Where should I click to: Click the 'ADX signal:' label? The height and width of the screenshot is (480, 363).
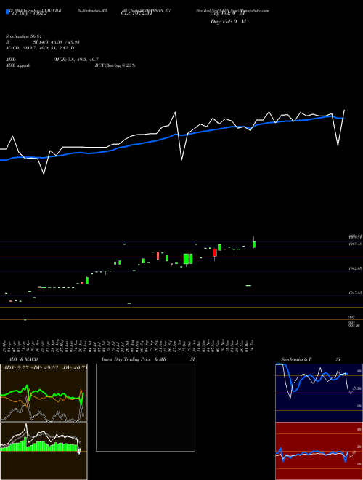coord(18,65)
